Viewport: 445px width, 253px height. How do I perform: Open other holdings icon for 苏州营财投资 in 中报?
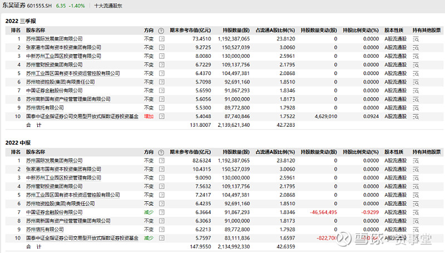pos(416,187)
